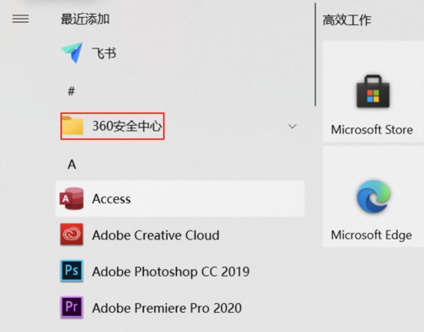Open the Start menu hamburger button

click(x=21, y=19)
